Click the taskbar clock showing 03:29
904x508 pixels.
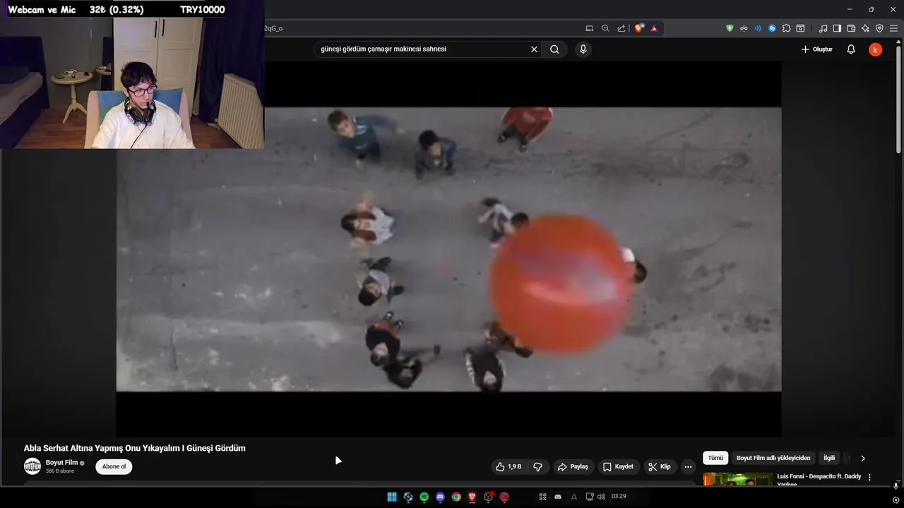619,497
